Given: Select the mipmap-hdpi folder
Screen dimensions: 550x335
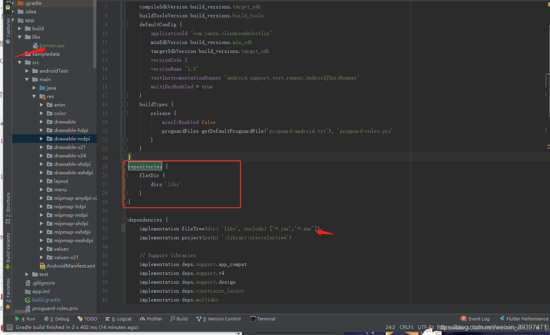Looking at the screenshot, I should click(70, 207).
